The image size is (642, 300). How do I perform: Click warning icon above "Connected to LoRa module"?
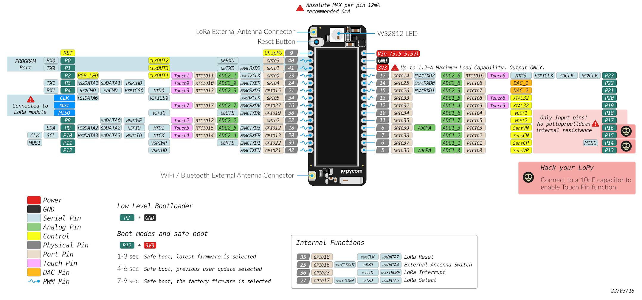[x=31, y=99]
